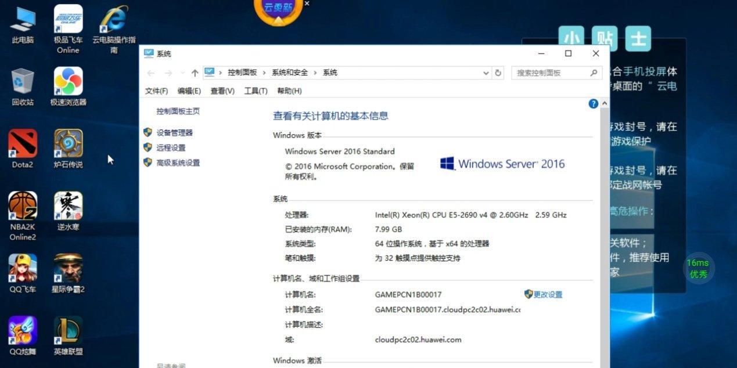
Task: Select the 逆水寒 desktop shortcut
Action: pos(68,212)
